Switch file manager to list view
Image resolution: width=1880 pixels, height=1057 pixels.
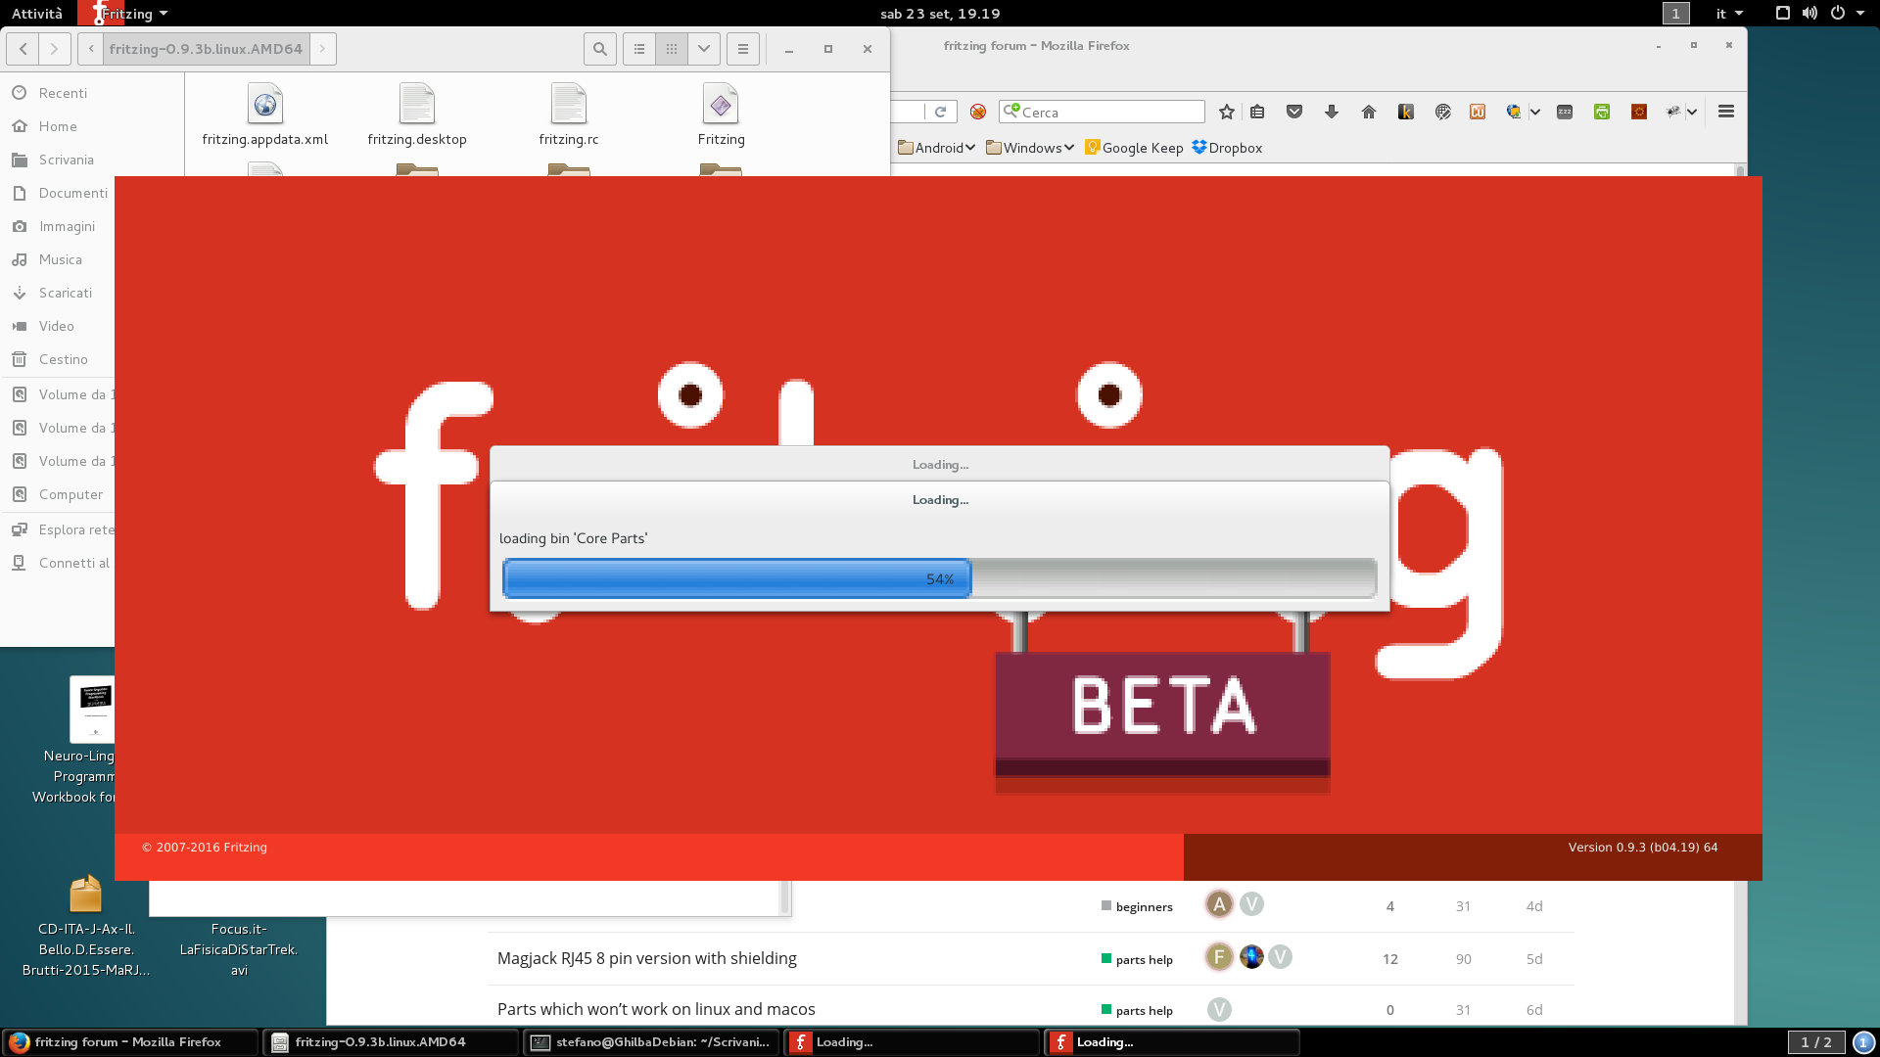[639, 49]
